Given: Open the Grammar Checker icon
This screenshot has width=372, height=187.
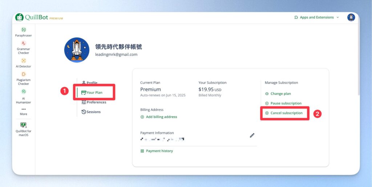Looking at the screenshot, I should click(x=24, y=43).
